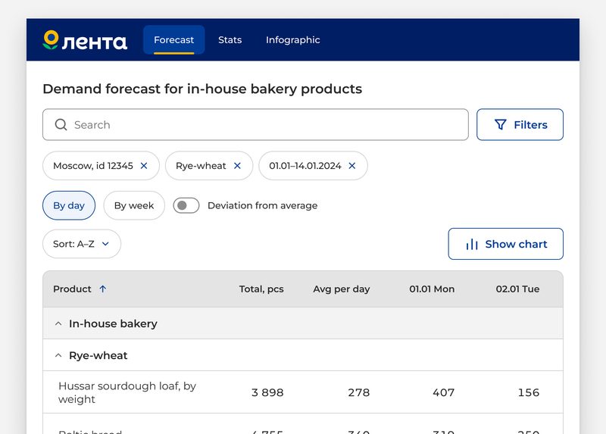
Task: Click the Avg per day column header
Action: click(342, 289)
